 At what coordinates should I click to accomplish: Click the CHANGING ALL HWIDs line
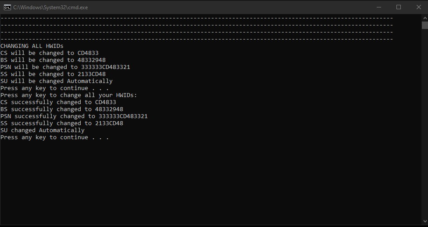click(32, 46)
